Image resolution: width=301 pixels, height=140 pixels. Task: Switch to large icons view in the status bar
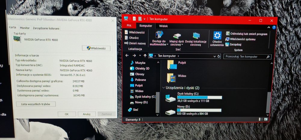(x=266, y=119)
